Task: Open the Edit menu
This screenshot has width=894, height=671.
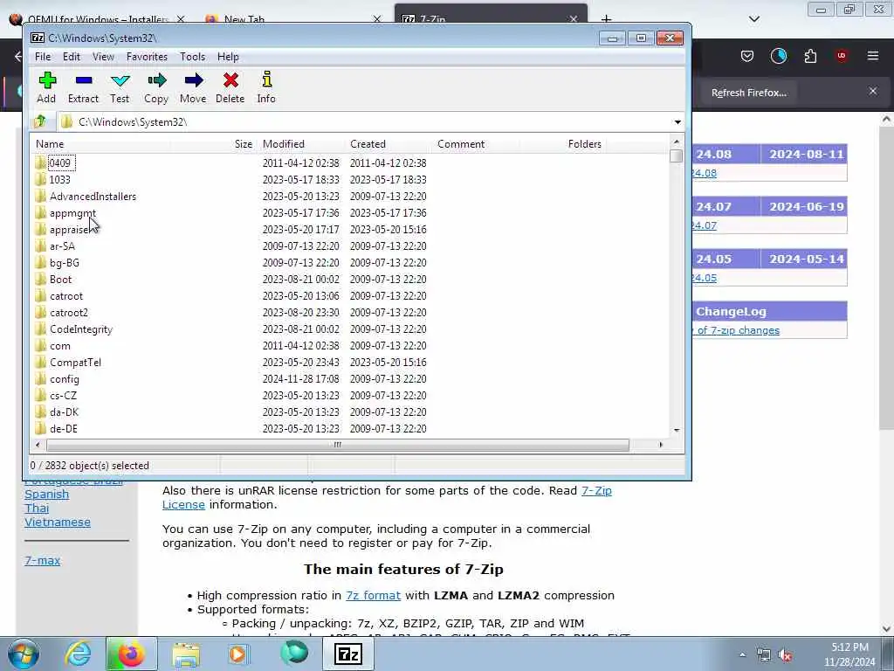Action: click(x=72, y=57)
